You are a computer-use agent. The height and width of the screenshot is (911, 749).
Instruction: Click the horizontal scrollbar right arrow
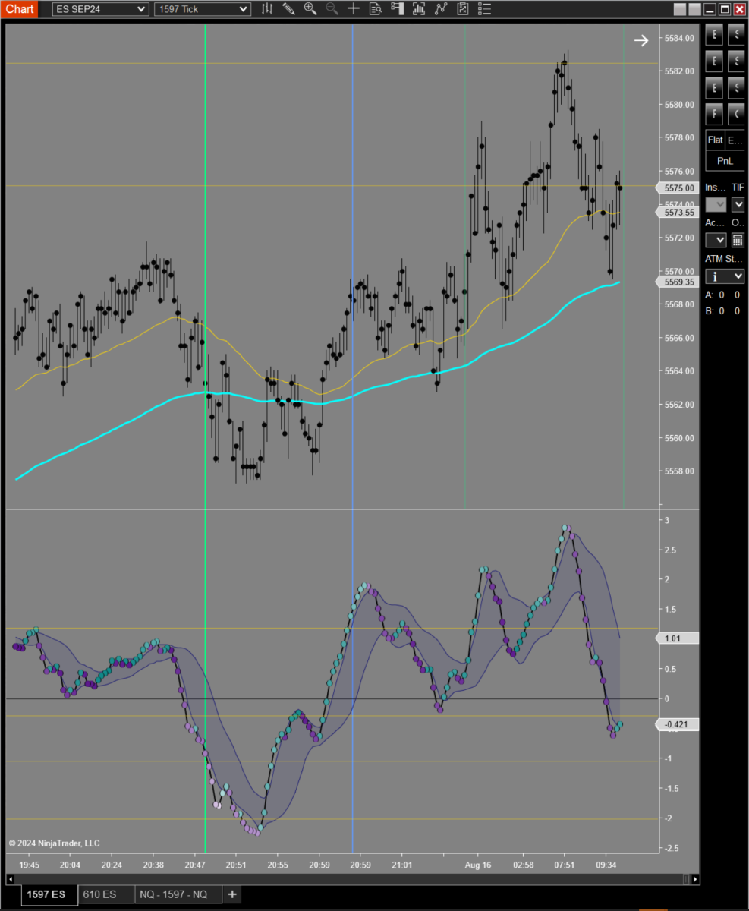696,878
